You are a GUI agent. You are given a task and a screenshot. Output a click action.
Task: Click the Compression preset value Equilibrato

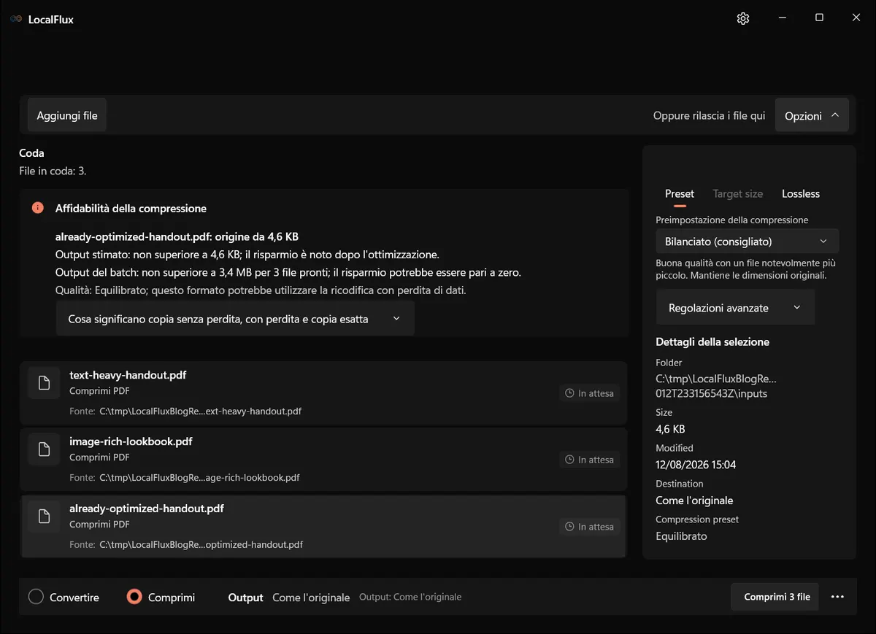coord(681,536)
